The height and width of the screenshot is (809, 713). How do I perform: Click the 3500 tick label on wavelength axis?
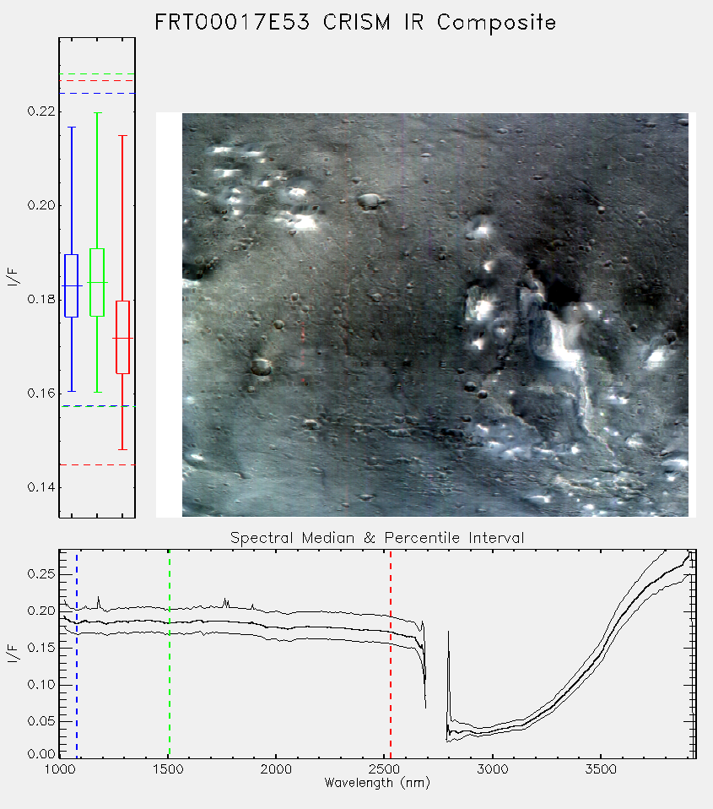tap(601, 769)
